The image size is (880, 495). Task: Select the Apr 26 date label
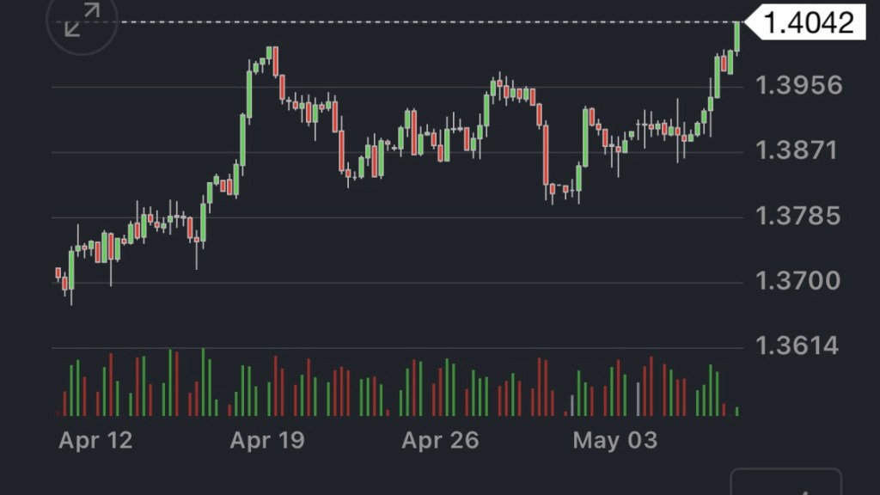point(440,441)
